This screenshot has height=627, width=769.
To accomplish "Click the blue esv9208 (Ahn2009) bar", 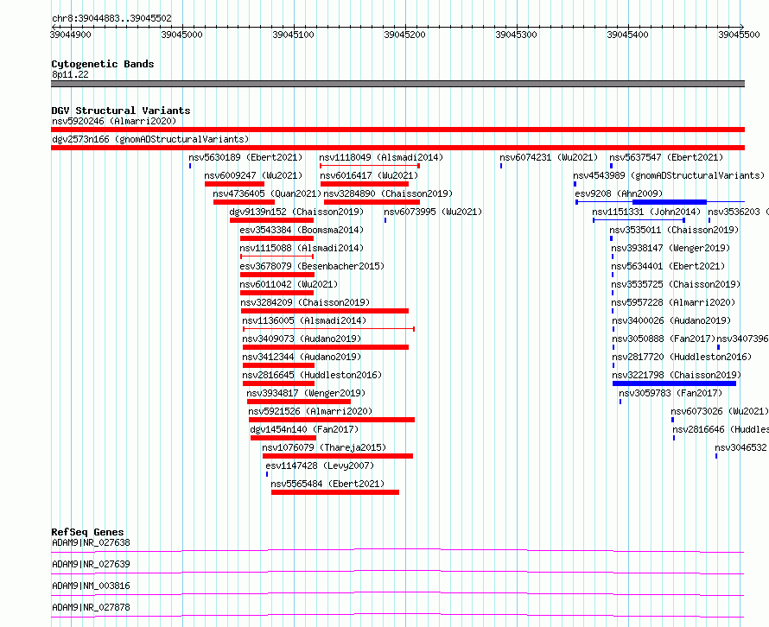I will tap(670, 202).
